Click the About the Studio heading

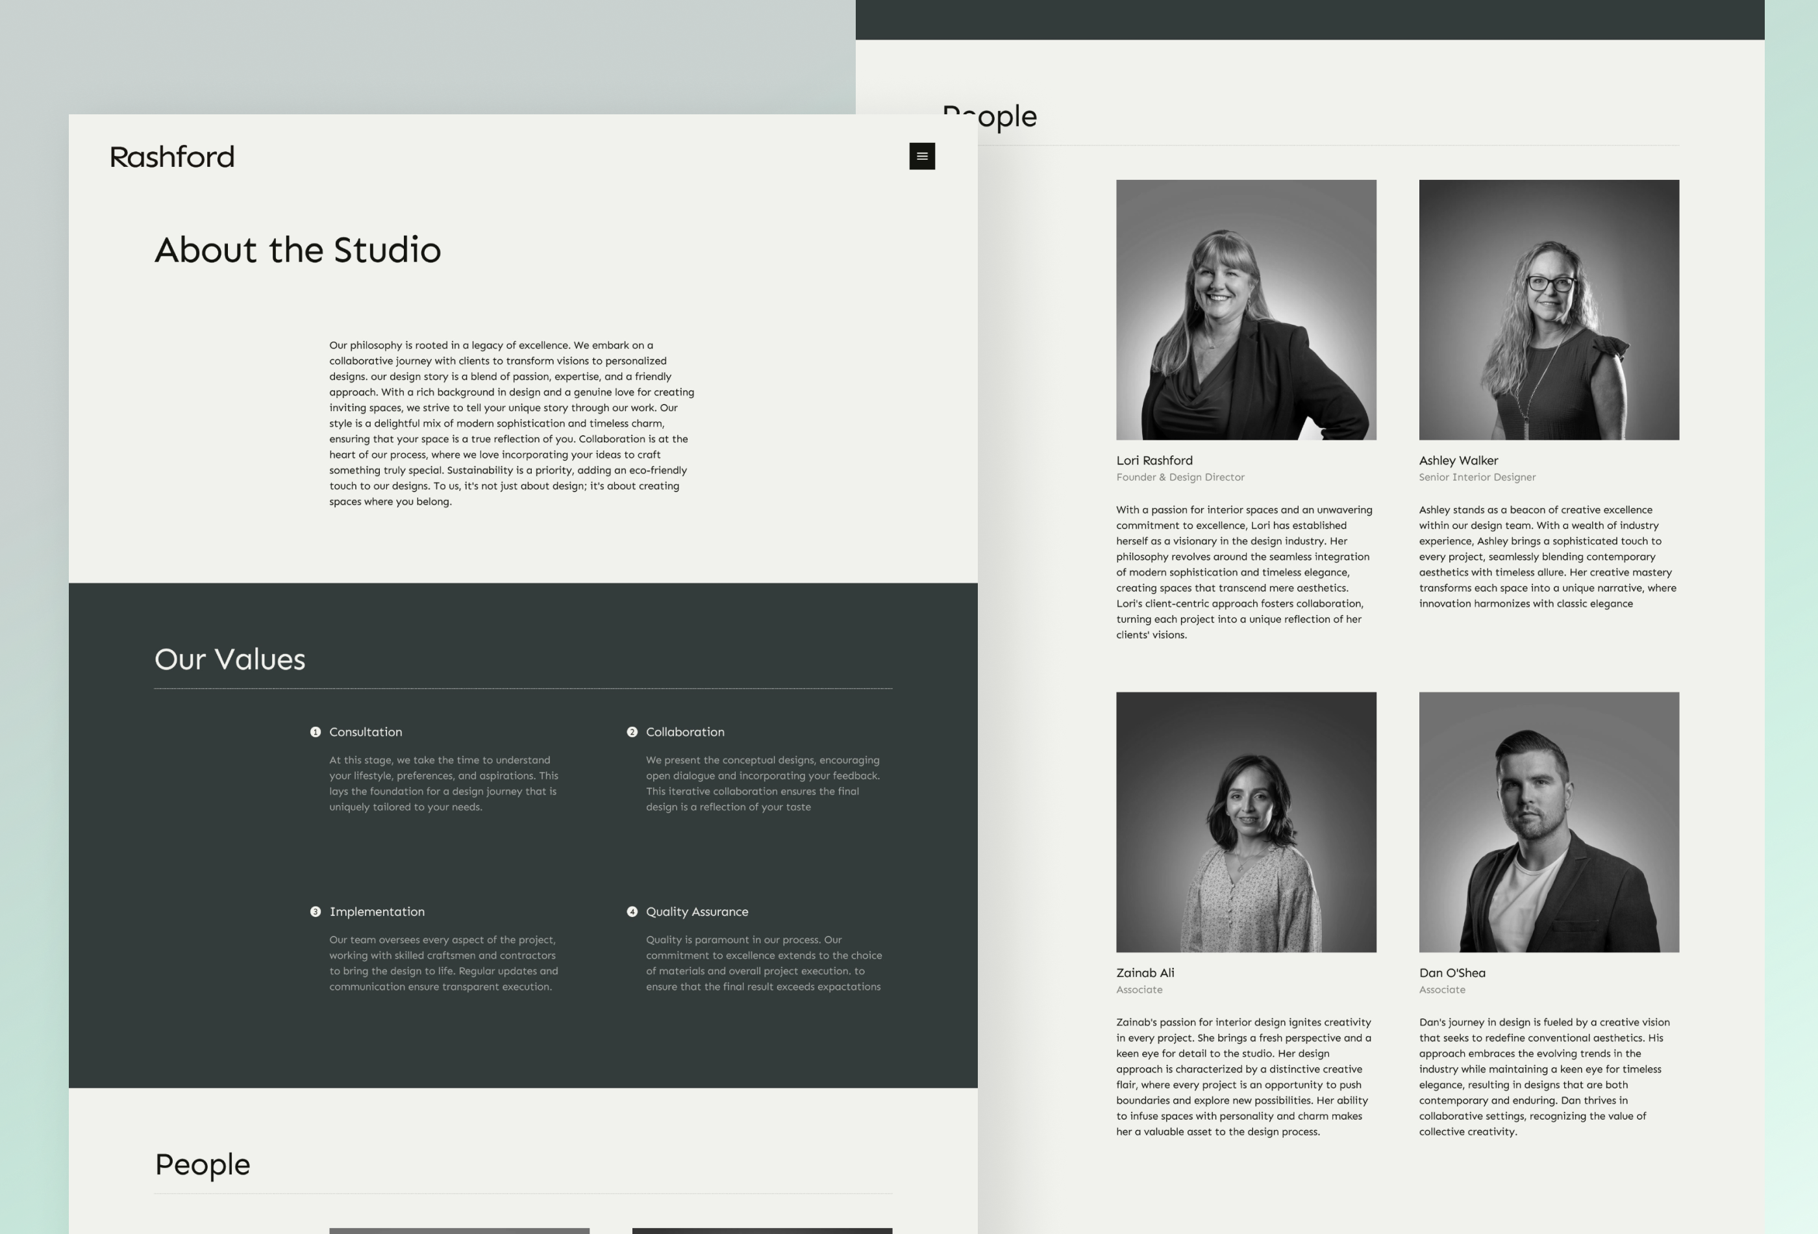click(297, 251)
